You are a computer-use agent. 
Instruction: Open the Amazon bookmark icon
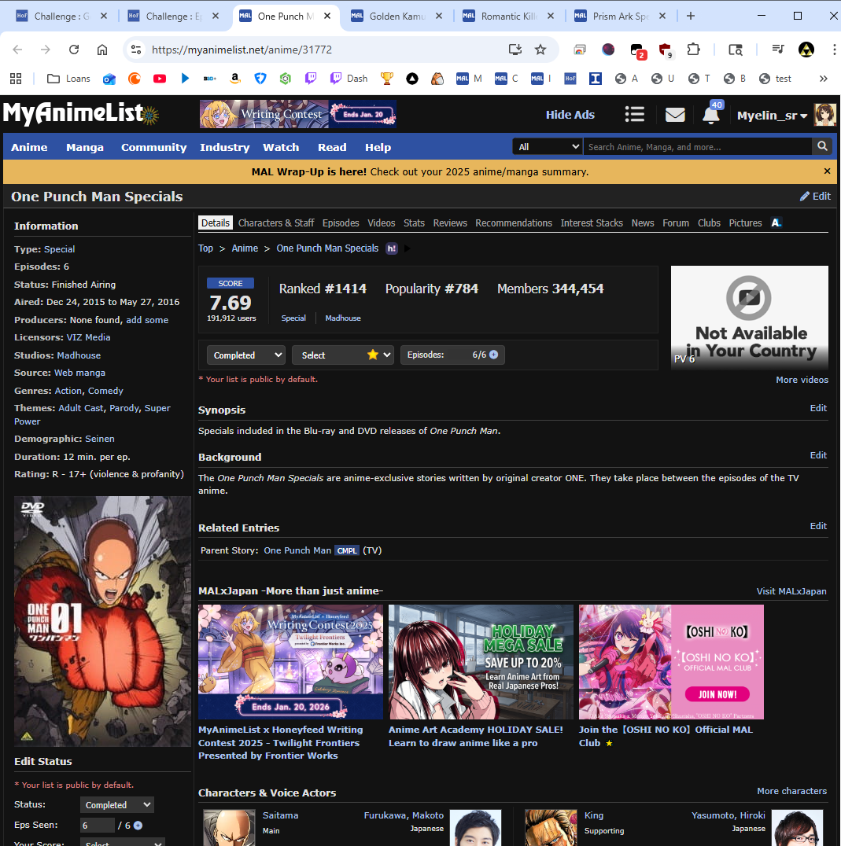pos(234,79)
